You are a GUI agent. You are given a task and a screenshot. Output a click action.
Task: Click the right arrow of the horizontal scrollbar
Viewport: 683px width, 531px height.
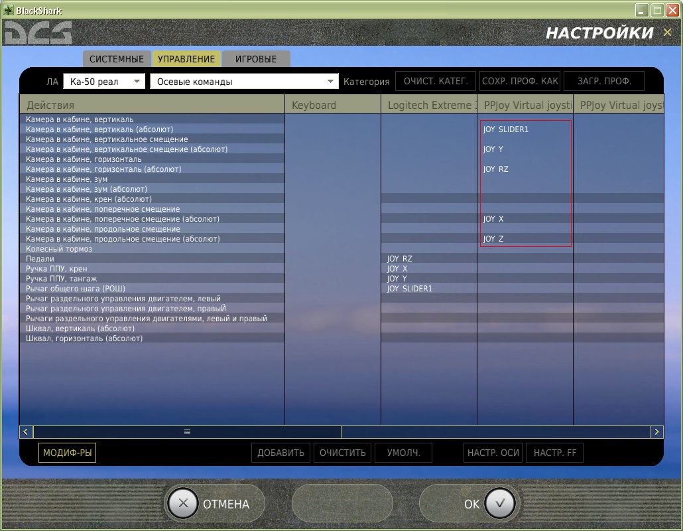click(x=657, y=431)
